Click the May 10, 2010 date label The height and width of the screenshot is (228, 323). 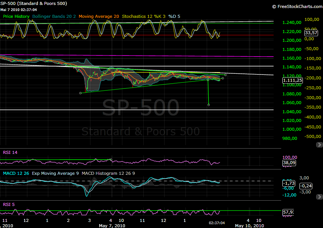(x=249, y=226)
